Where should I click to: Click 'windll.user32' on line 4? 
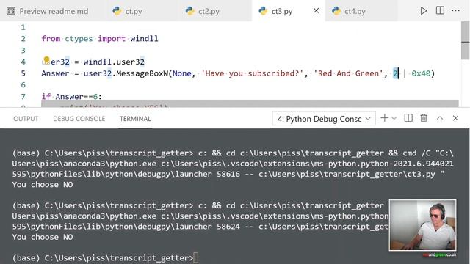tap(114, 62)
